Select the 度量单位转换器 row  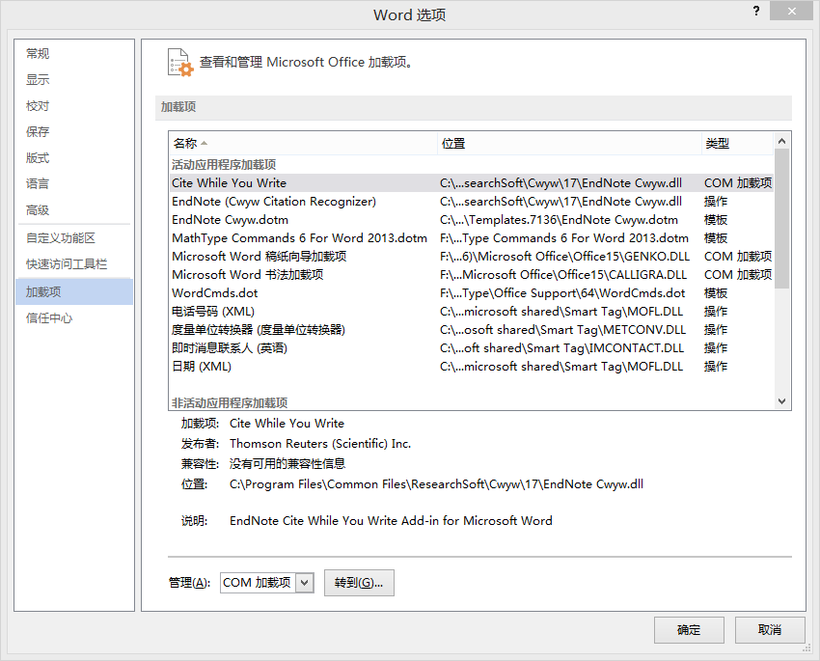pyautogui.click(x=471, y=329)
